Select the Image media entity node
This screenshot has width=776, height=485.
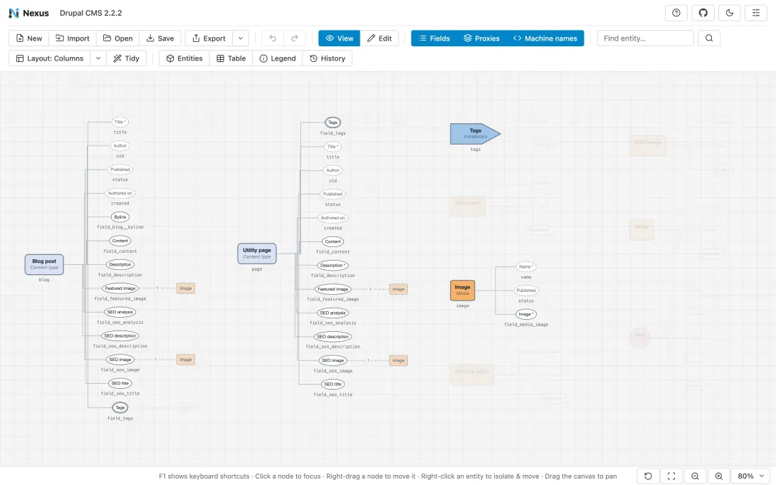pyautogui.click(x=462, y=291)
